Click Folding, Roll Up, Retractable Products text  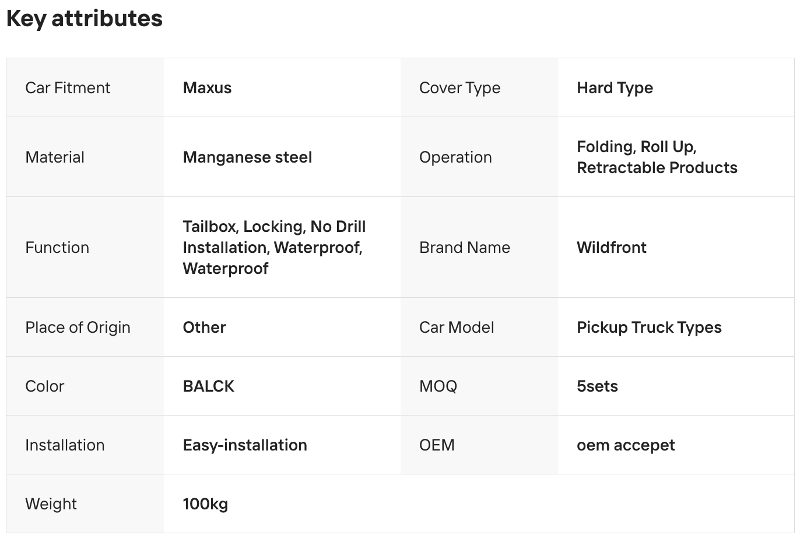[657, 157]
